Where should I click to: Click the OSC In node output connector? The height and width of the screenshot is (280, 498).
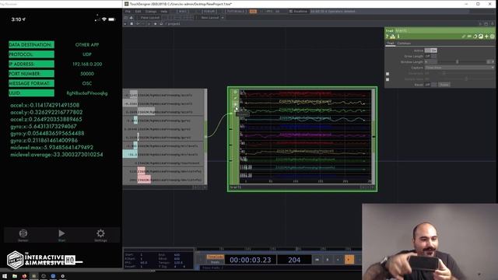[x=205, y=137]
